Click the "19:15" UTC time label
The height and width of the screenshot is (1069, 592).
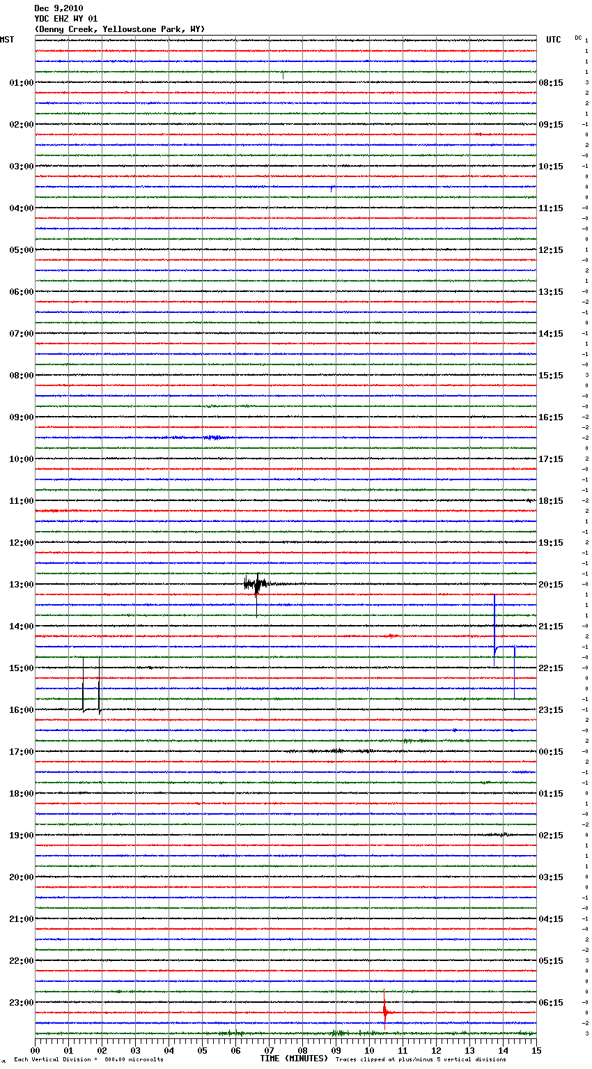coord(551,543)
